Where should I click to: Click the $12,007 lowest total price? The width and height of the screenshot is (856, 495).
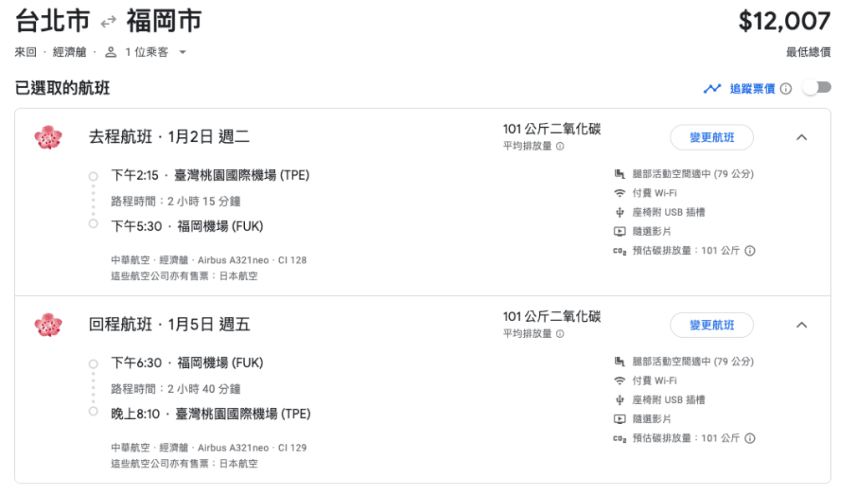pyautogui.click(x=784, y=21)
